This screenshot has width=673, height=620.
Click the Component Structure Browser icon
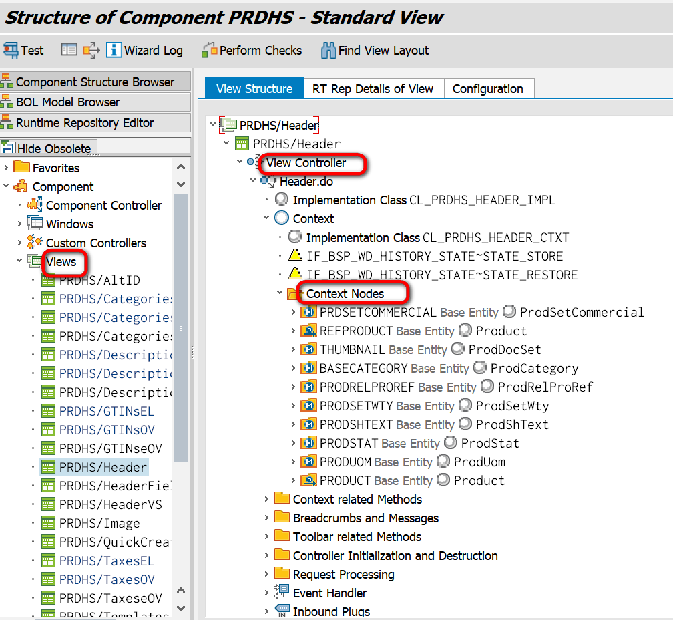(x=7, y=81)
